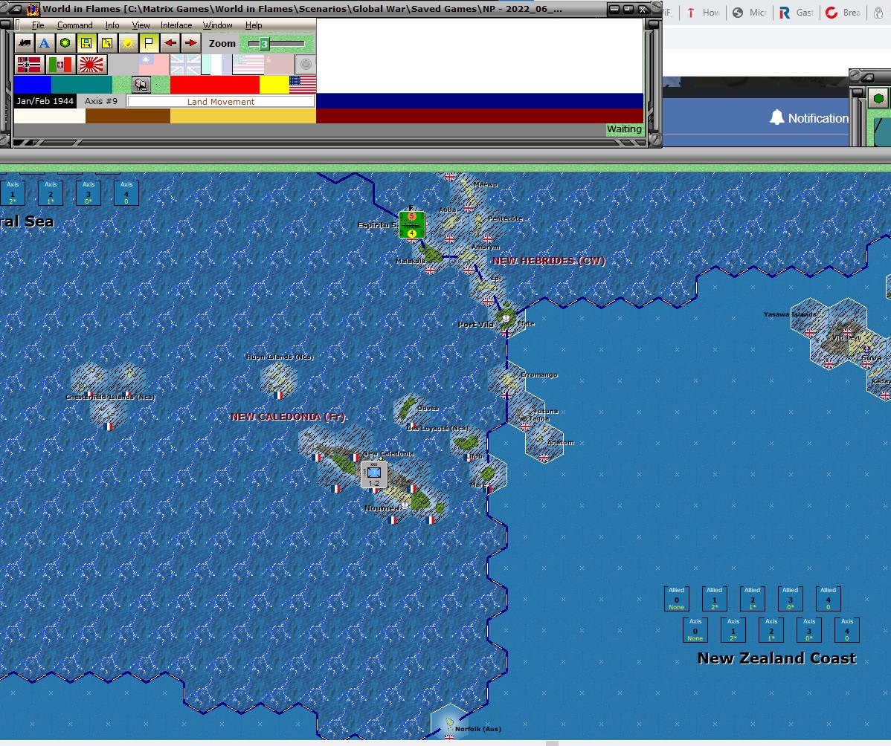Image resolution: width=891 pixels, height=746 pixels.
Task: Click the blue segment of the color bar
Action: click(x=33, y=85)
